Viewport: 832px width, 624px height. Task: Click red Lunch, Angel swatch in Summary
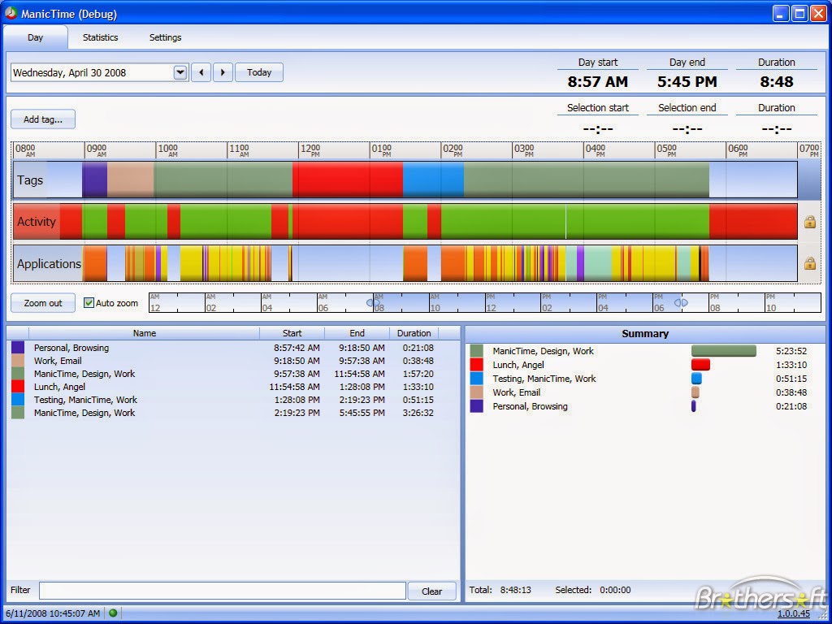[476, 365]
